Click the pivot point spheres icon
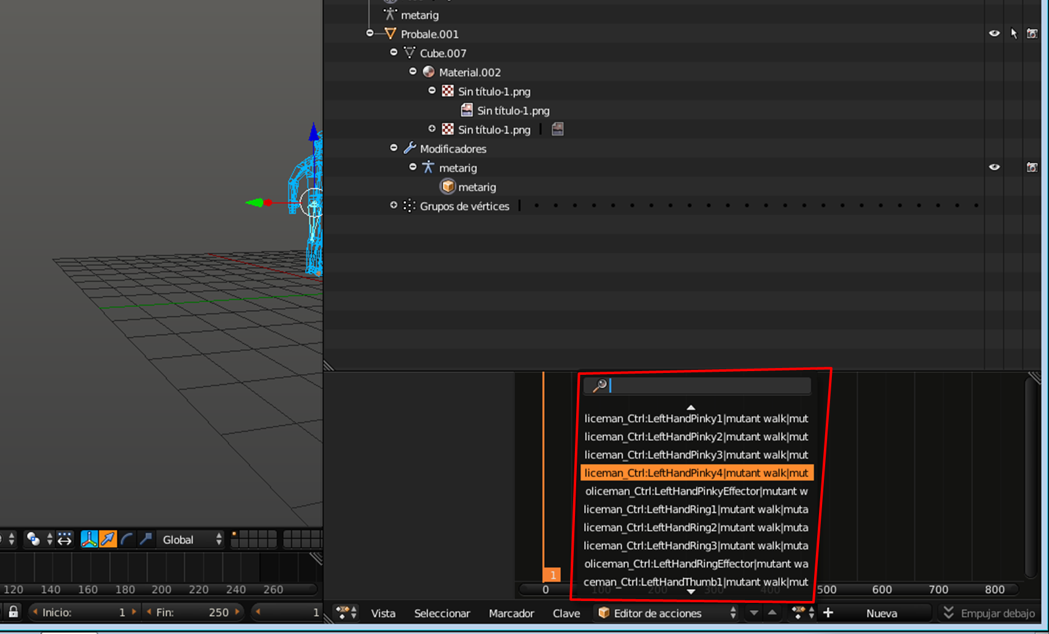The height and width of the screenshot is (634, 1049). (x=34, y=539)
